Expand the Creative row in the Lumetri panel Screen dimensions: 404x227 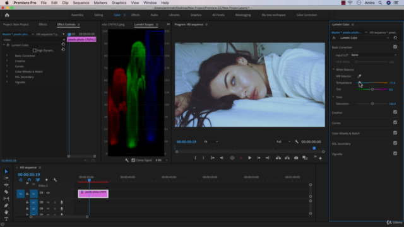click(x=337, y=113)
